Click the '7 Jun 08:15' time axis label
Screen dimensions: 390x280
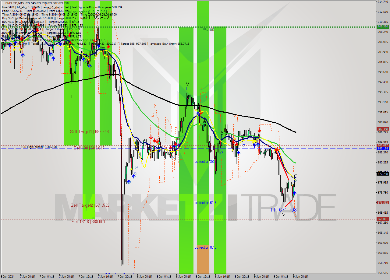[66, 277]
